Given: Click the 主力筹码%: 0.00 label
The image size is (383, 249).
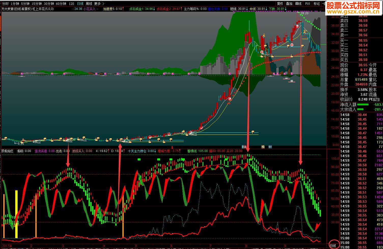Looking at the screenshot, I should pyautogui.click(x=195, y=9).
